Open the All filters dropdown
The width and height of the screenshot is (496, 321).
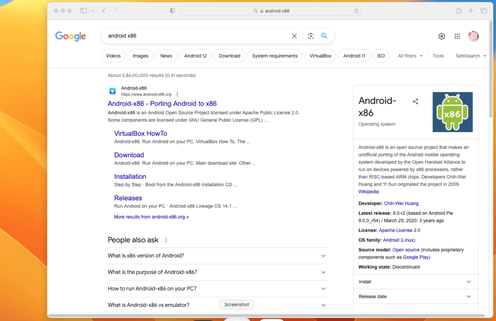tap(410, 56)
